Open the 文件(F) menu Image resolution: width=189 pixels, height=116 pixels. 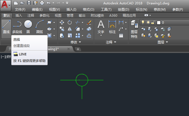[x=20, y=10]
